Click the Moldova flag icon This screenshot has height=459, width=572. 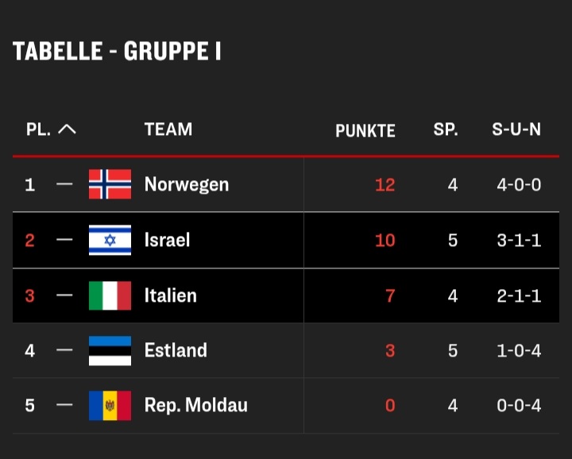(110, 406)
